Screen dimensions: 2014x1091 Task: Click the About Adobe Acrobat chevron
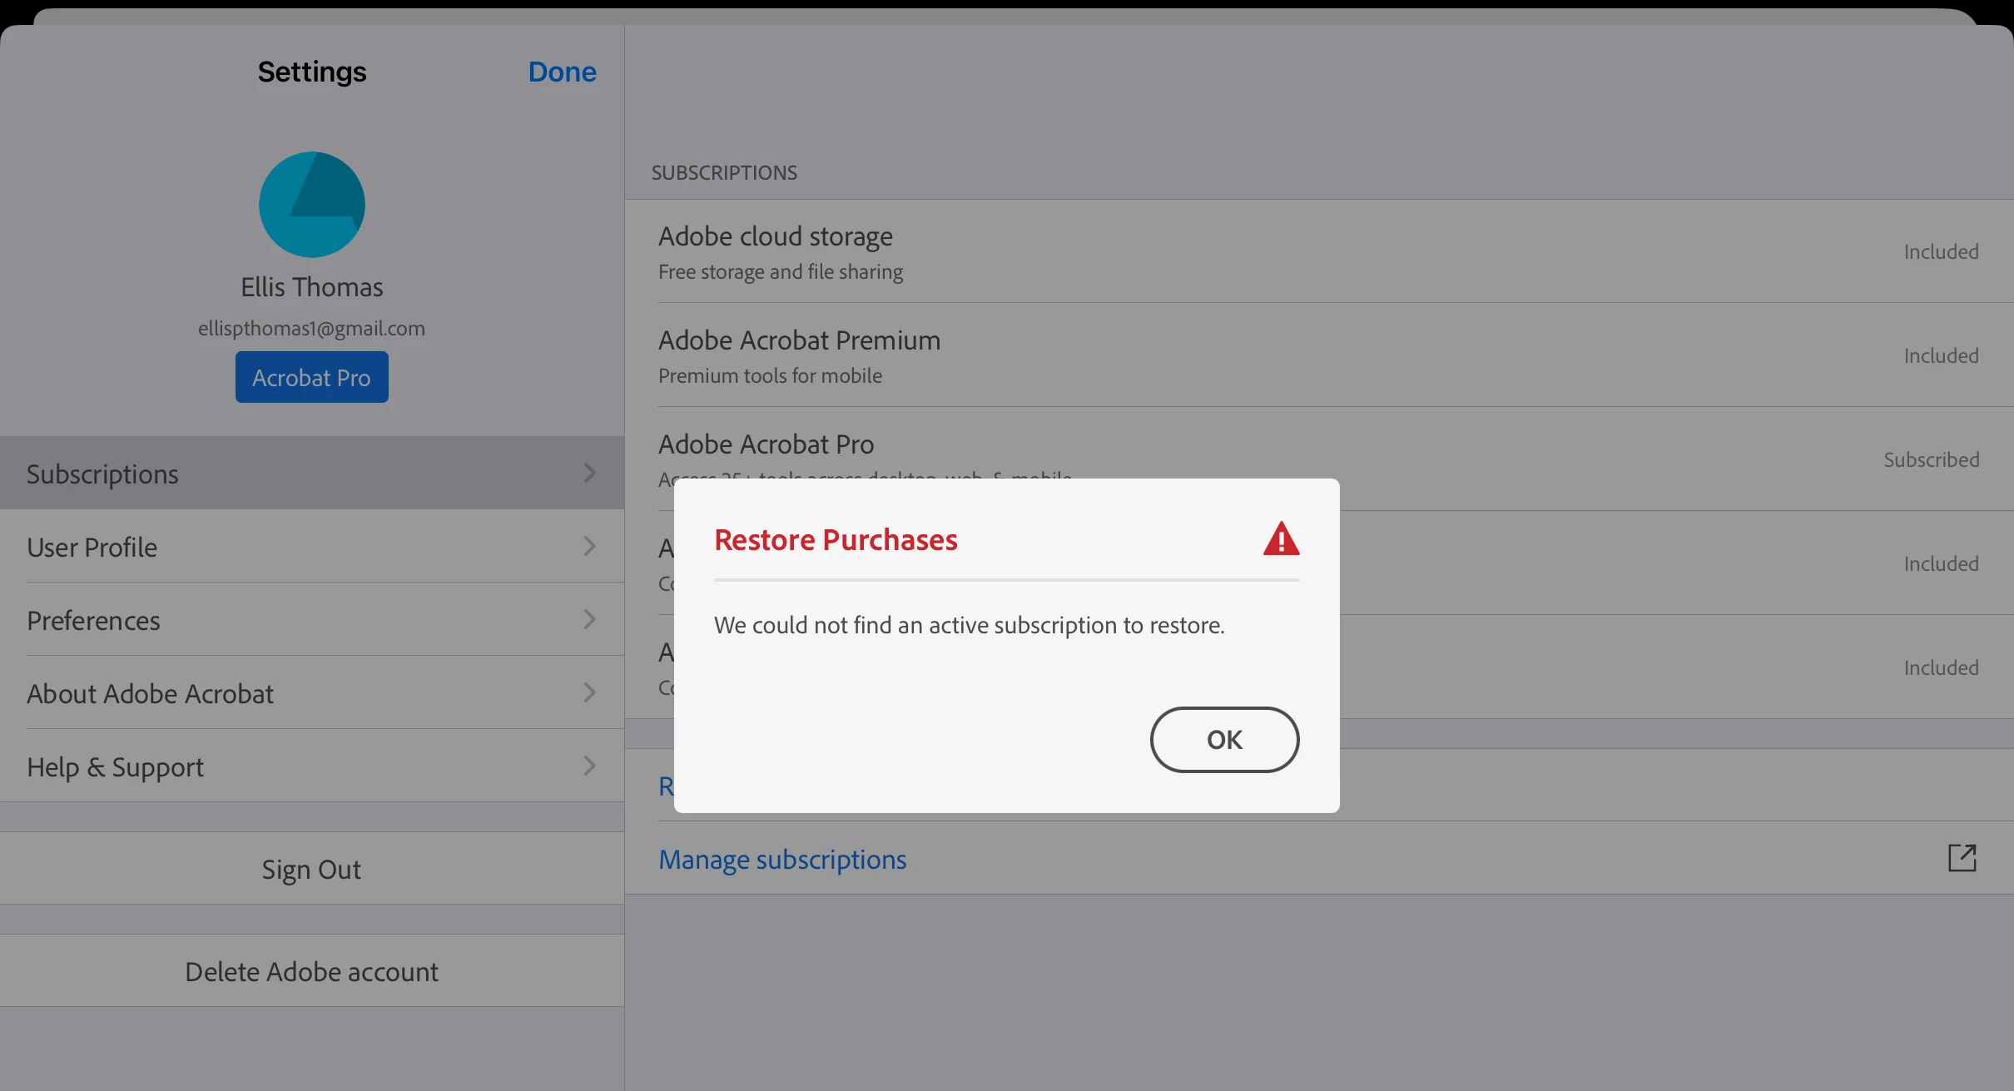click(x=589, y=693)
